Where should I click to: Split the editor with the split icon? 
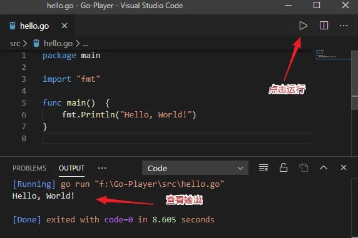[324, 26]
